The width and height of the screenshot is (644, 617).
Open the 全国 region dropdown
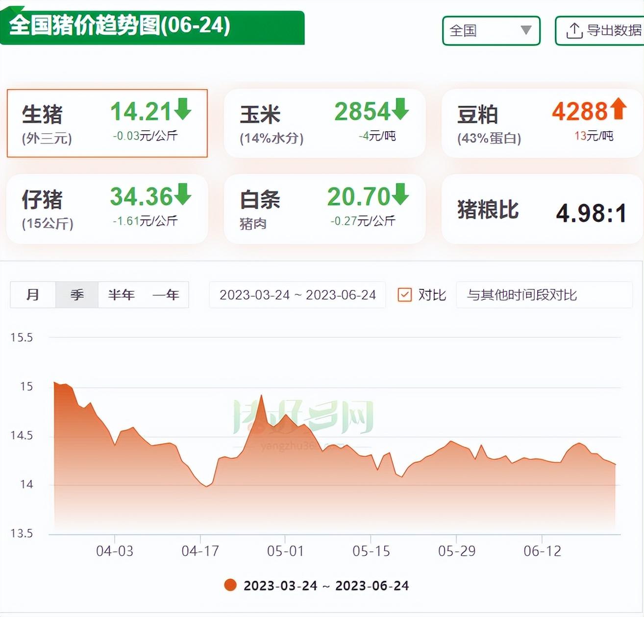point(491,30)
